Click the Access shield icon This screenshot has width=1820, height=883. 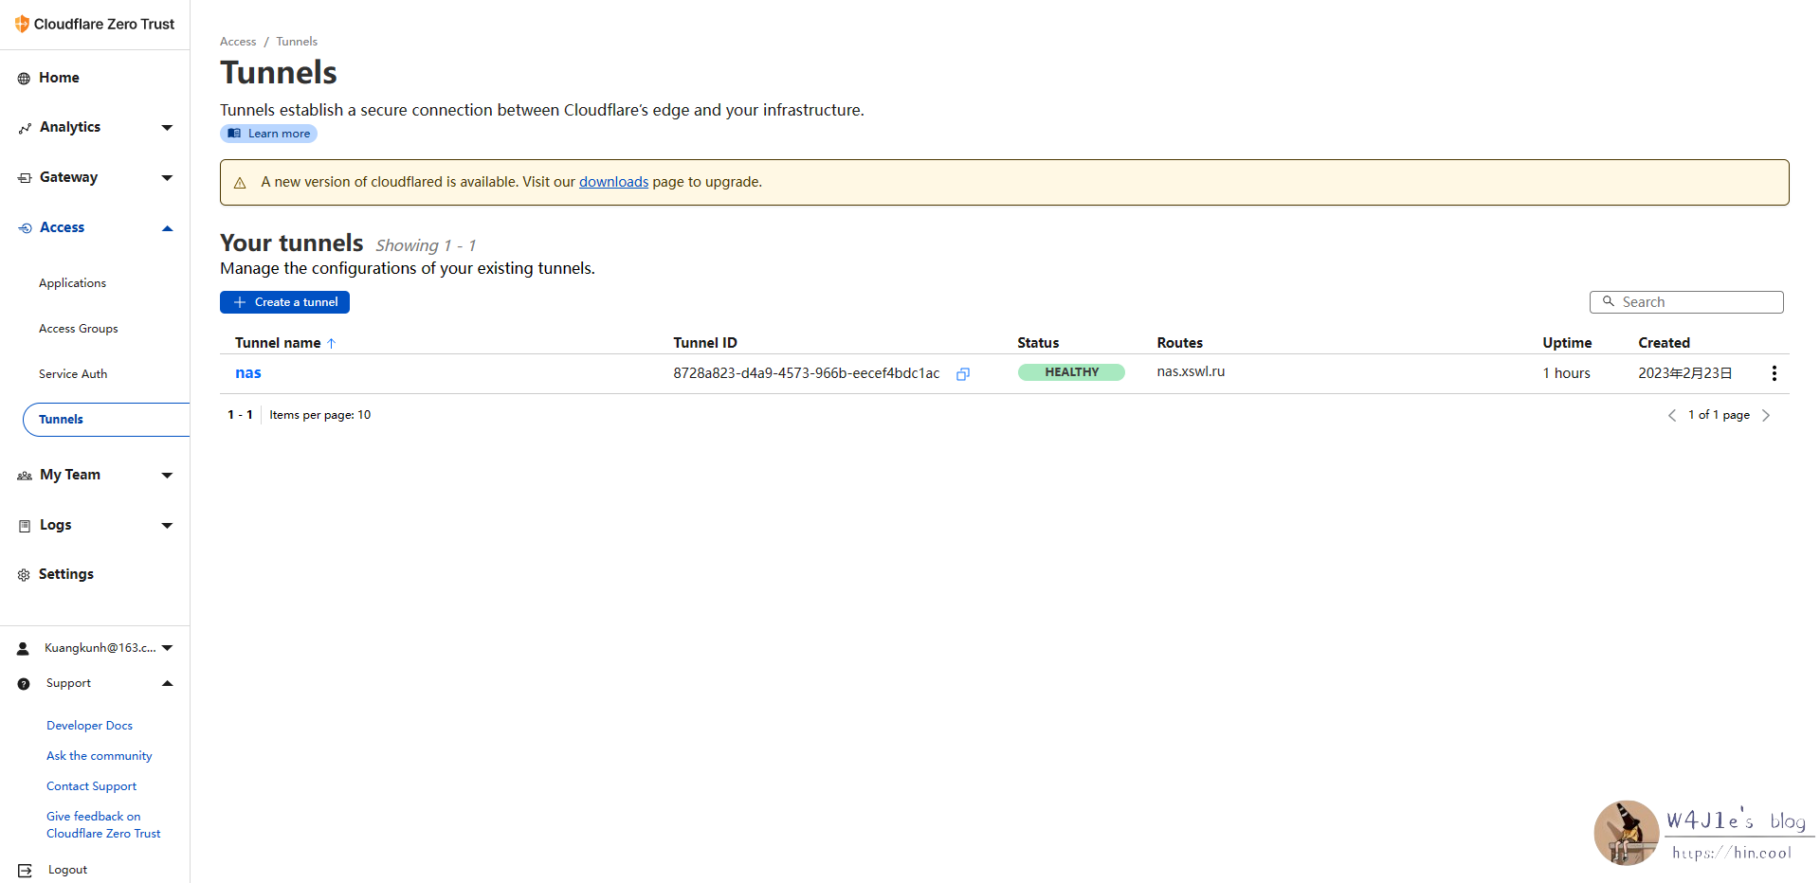23,226
